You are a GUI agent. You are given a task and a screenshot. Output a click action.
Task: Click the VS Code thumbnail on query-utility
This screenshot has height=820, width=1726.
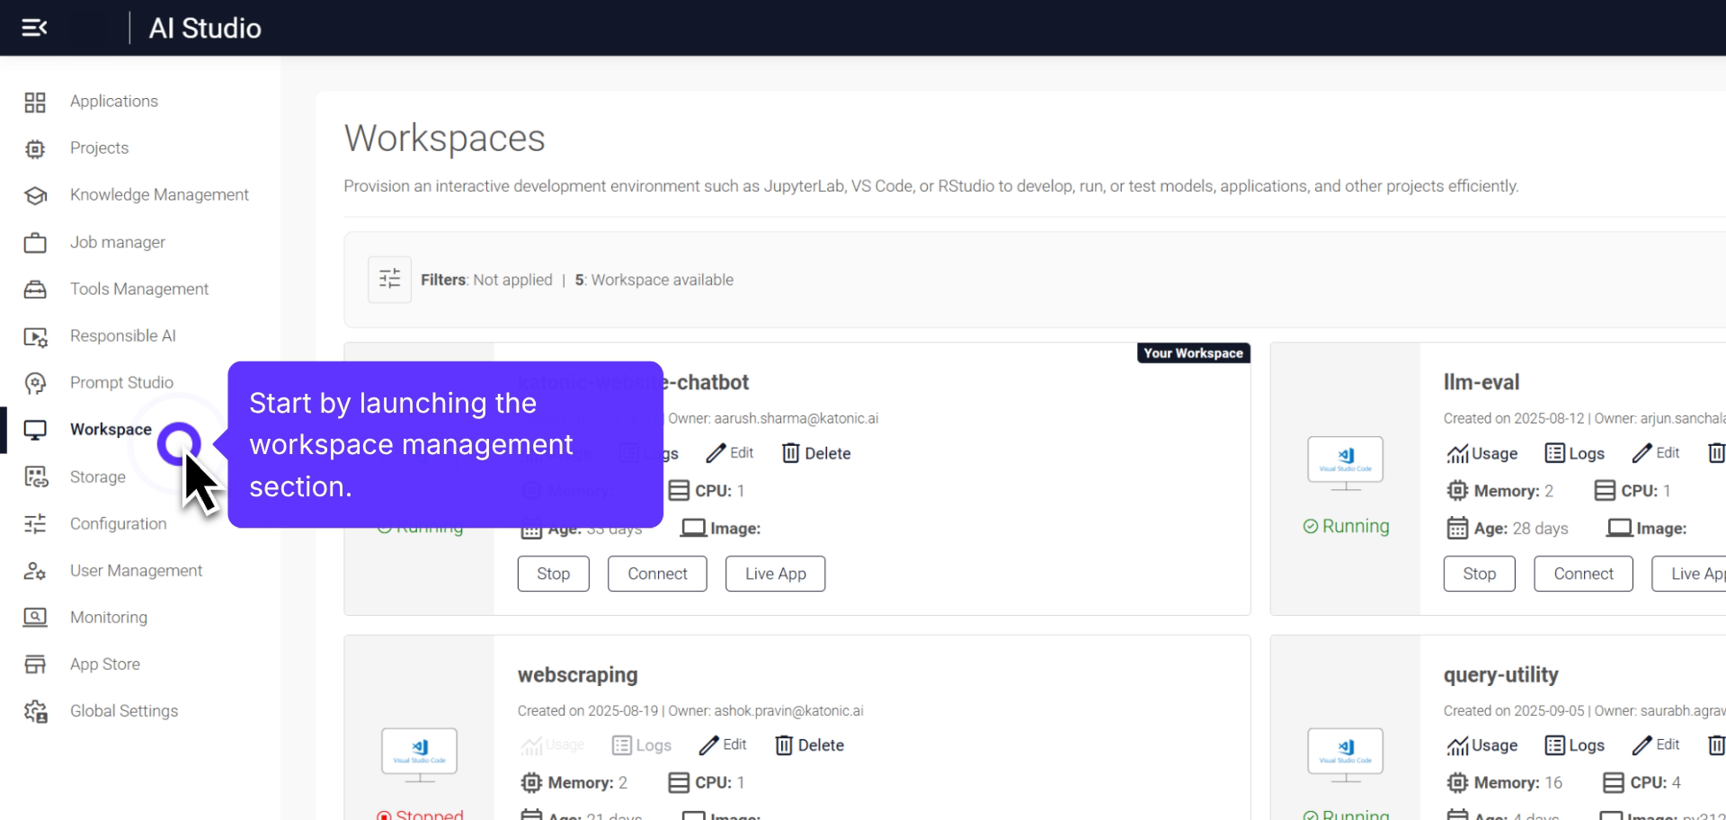[1345, 753]
